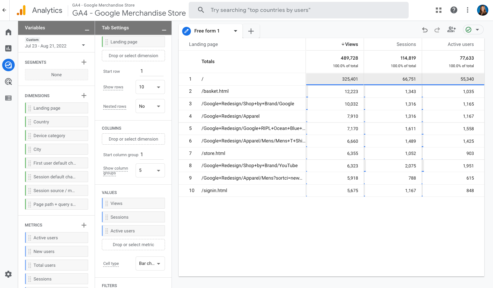Select the Views value chip
This screenshot has width=493, height=288.
[x=133, y=203]
